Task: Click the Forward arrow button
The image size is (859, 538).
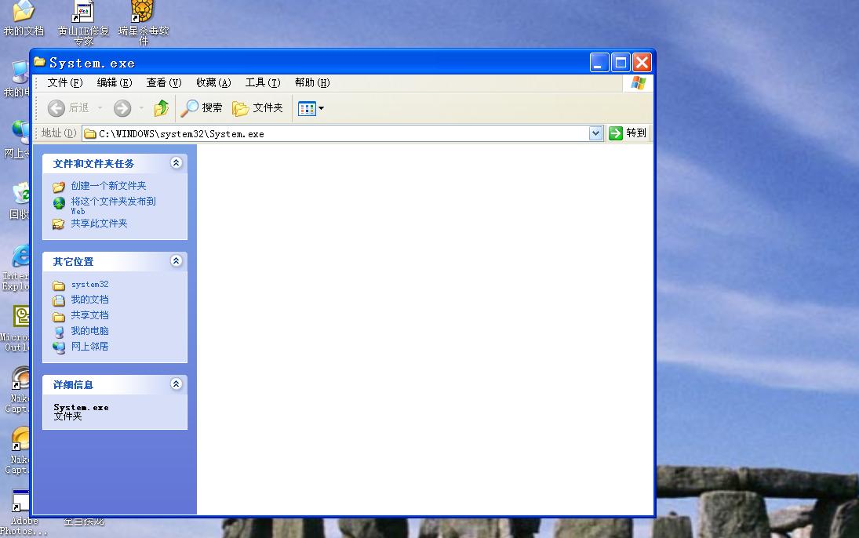Action: pos(122,108)
